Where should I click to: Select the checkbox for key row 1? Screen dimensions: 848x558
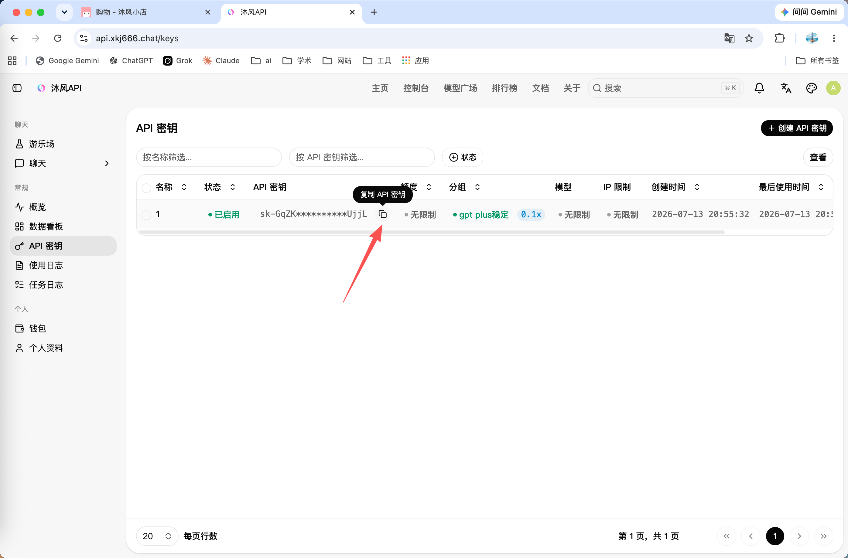pyautogui.click(x=146, y=215)
